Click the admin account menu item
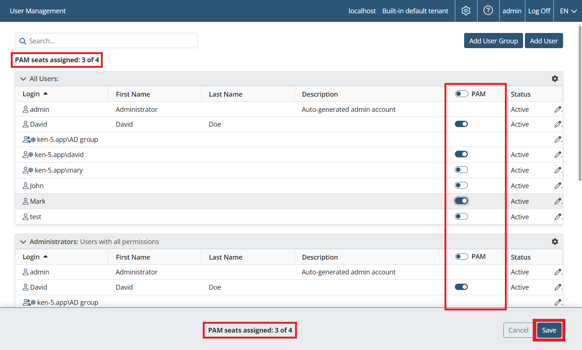582x350 pixels. tap(512, 11)
